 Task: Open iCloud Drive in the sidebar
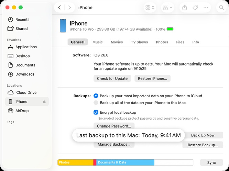27,93
